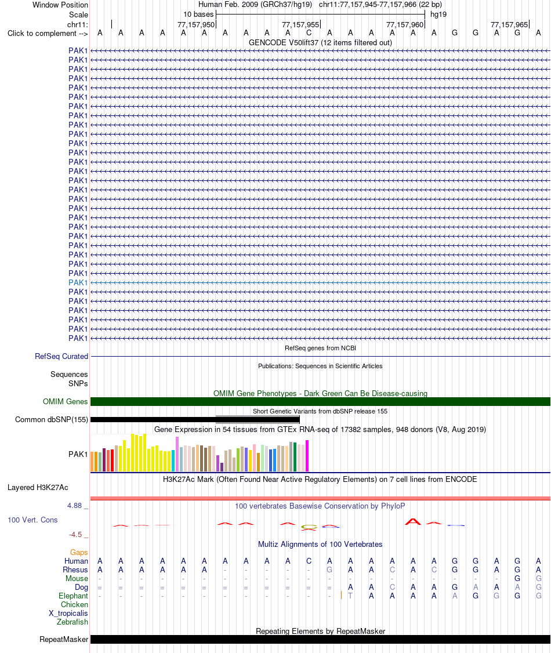The image size is (551, 653).
Task: Click the 'OMIM Genes' track label
Action: point(65,401)
